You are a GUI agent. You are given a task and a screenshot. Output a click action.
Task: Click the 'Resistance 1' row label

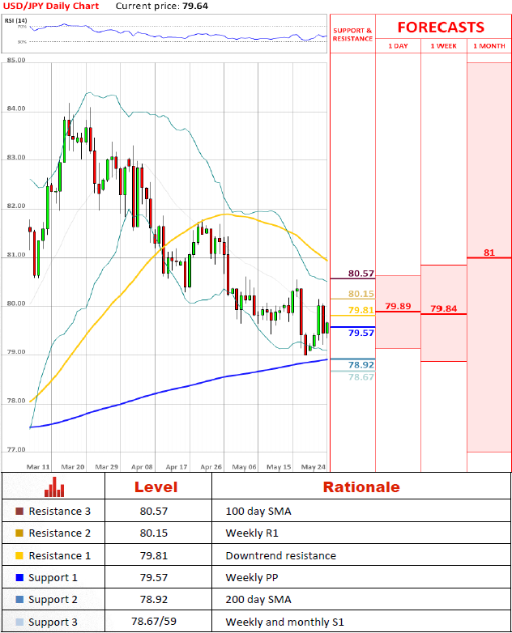point(59,555)
